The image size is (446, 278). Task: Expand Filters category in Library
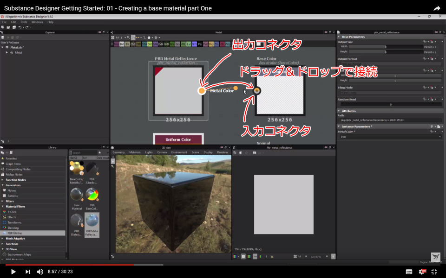[3, 201]
